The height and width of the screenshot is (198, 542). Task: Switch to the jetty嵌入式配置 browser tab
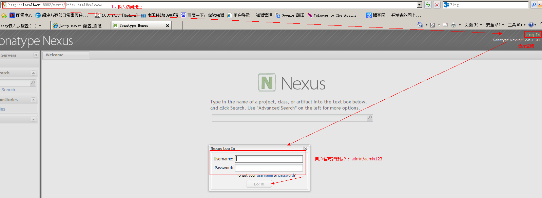(24, 25)
